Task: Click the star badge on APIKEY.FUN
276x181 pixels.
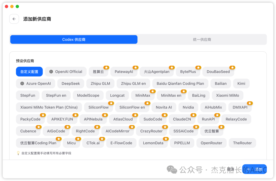Action: coord(75,115)
